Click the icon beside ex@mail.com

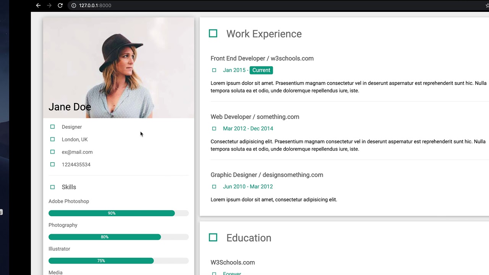pos(53,152)
